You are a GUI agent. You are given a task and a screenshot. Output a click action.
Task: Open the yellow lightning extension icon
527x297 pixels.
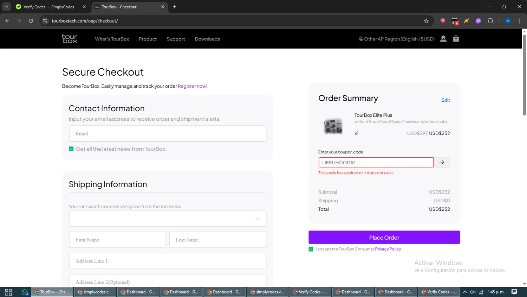[x=466, y=21]
